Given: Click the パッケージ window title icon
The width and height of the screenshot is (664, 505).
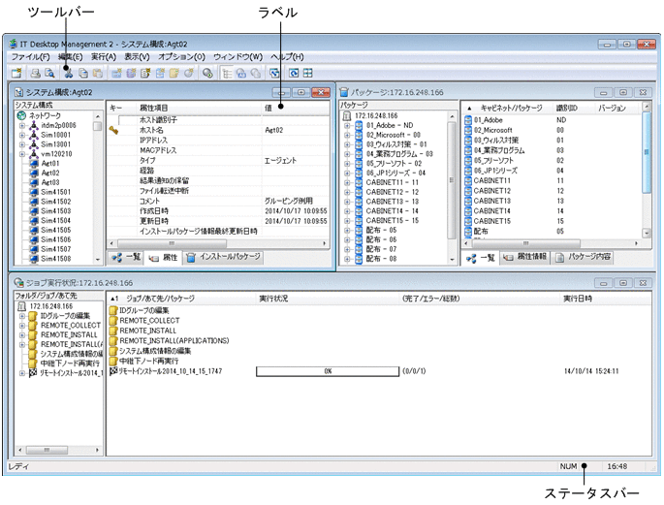Looking at the screenshot, I should [x=344, y=92].
